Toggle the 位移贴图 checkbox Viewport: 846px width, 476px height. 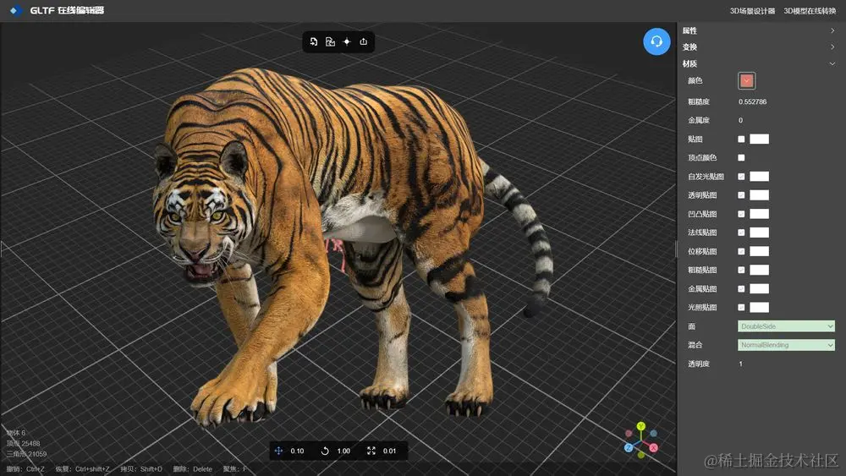click(x=741, y=251)
